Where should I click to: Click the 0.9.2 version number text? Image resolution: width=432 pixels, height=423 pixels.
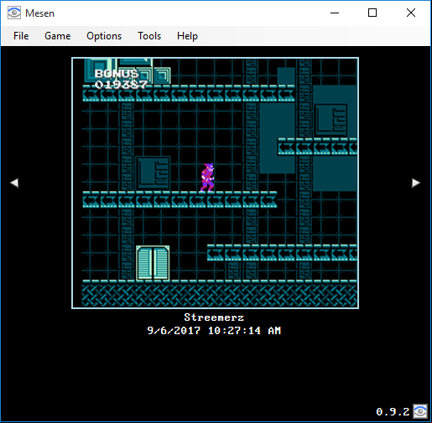point(393,411)
